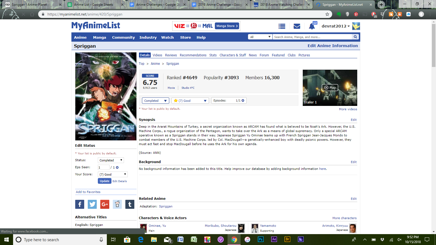436x245 pixels.
Task: Click the notifications bell icon
Action: pos(312,26)
